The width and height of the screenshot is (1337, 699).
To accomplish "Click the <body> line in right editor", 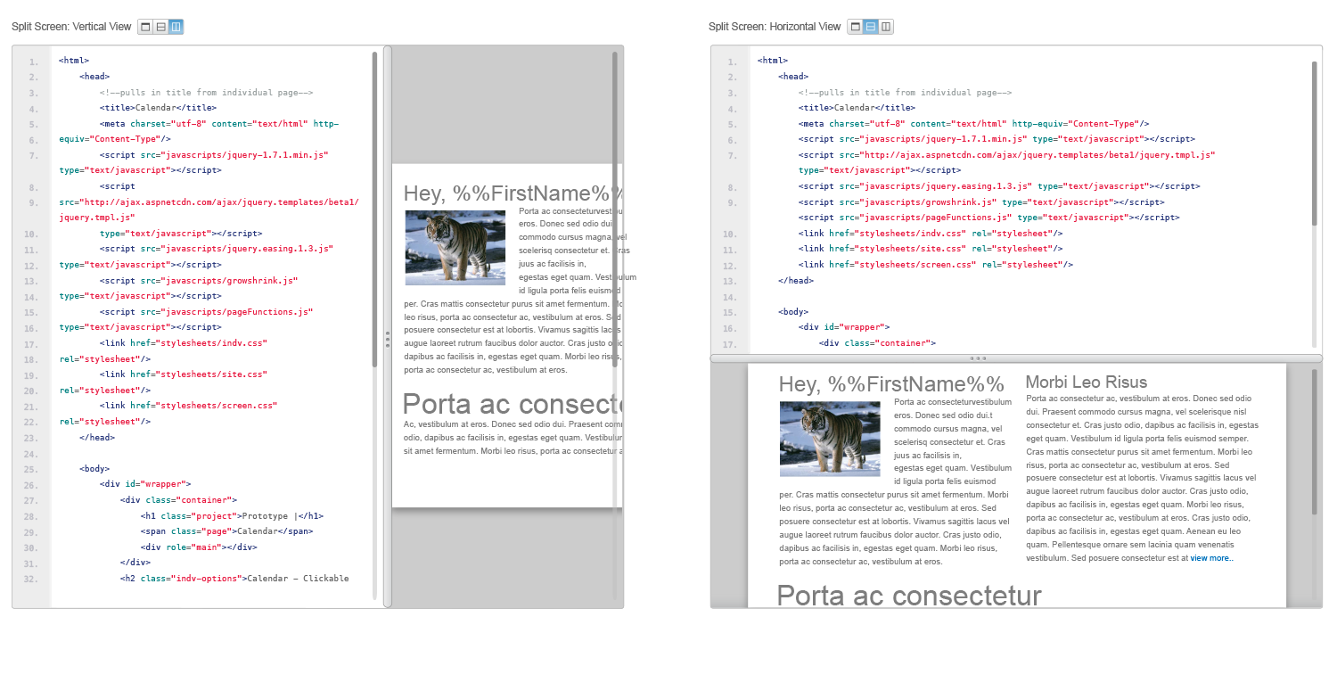I will 793,312.
